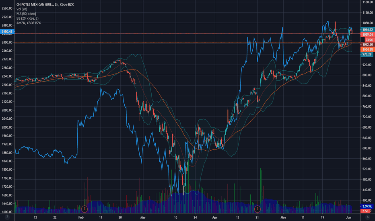This screenshot has height=221, width=375.
Task: Click the Apr label on the time axis
Action: coord(215,217)
